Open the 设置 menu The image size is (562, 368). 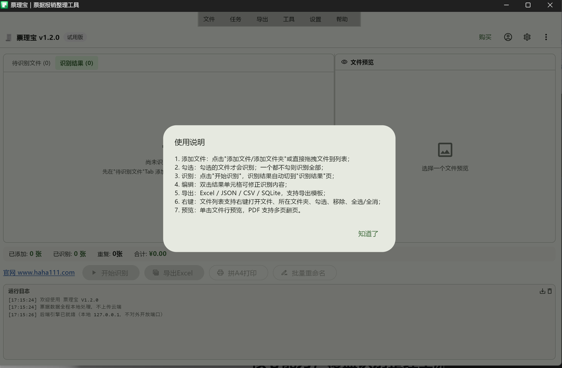click(316, 19)
